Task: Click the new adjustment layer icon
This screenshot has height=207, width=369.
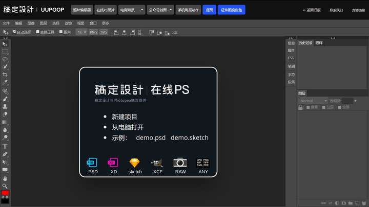Action: coord(337,203)
